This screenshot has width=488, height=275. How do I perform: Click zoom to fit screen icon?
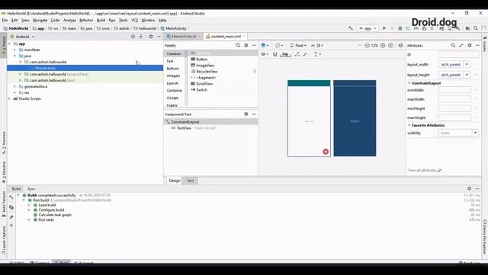(391, 45)
